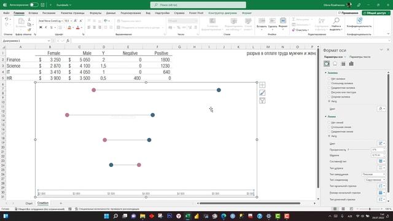Open the line Color picker dropdown
This screenshot has height=221, width=393.
[381, 143]
